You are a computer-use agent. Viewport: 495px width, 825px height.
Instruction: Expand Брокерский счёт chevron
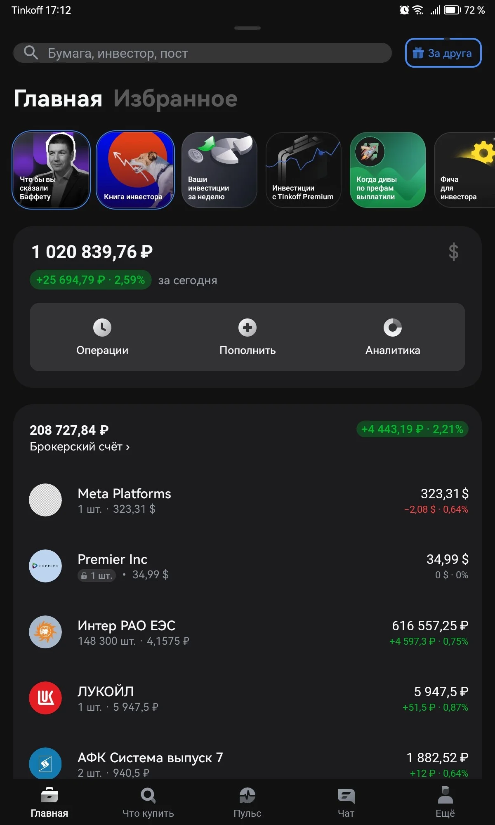click(128, 447)
